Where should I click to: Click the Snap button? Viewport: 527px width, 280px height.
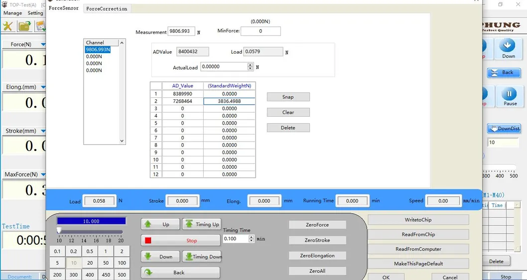288,97
